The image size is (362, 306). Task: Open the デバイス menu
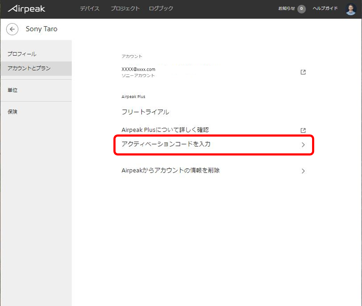90,9
